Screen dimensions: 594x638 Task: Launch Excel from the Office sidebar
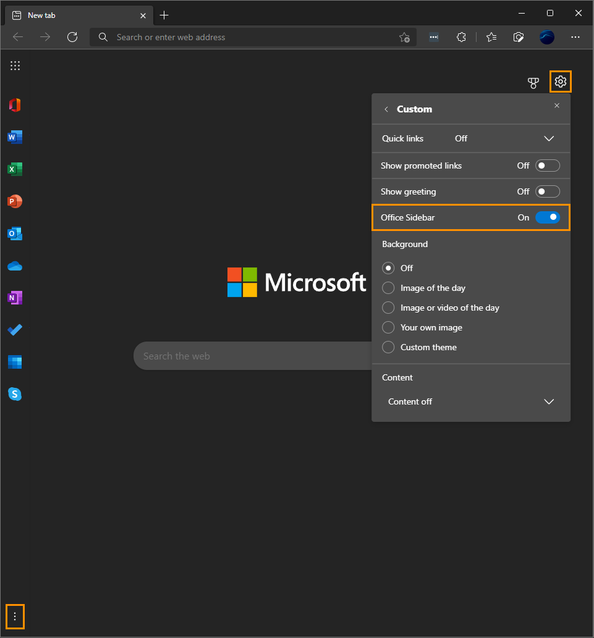pyautogui.click(x=15, y=169)
